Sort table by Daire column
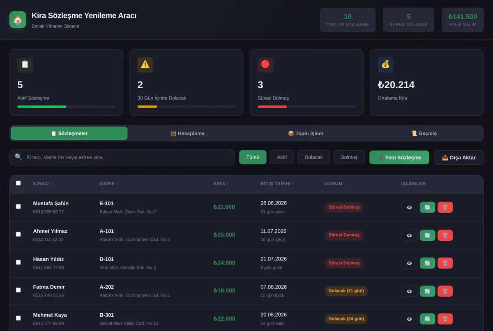The image size is (493, 331). (109, 184)
